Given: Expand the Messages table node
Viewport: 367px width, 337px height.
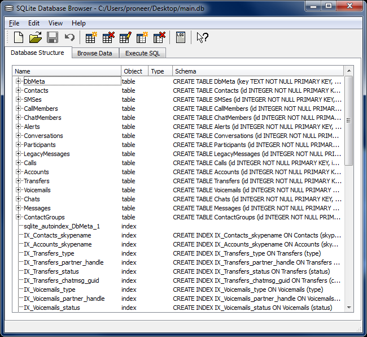Looking at the screenshot, I should [18, 208].
